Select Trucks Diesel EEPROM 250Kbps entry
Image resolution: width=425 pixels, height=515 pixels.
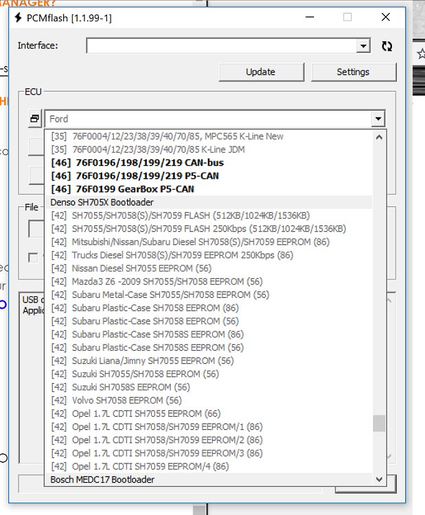[x=209, y=255]
